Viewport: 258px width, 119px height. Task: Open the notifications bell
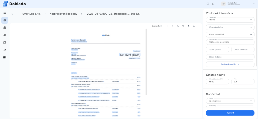213,4
